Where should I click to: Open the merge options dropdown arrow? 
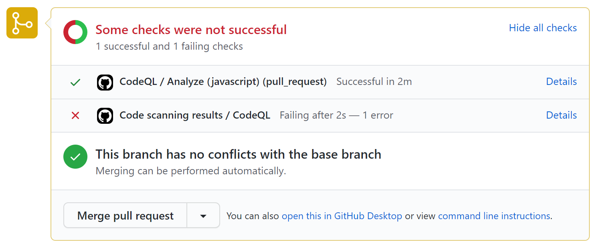(203, 216)
